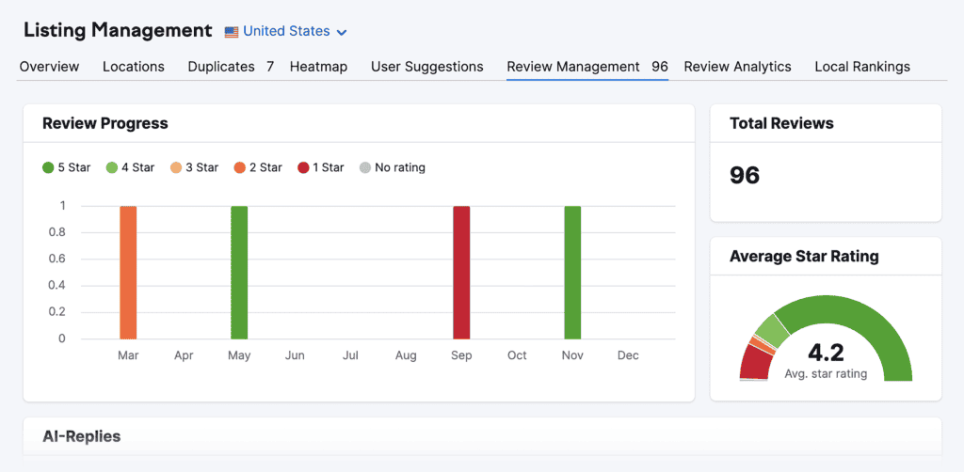
Task: Hide the 3 Star legend series
Action: (194, 167)
